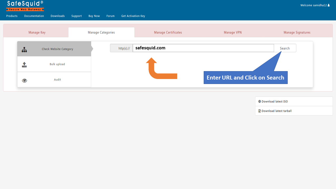Click the URL input field containing safesquid.com
Screen dimensions: 336x189
tap(203, 48)
